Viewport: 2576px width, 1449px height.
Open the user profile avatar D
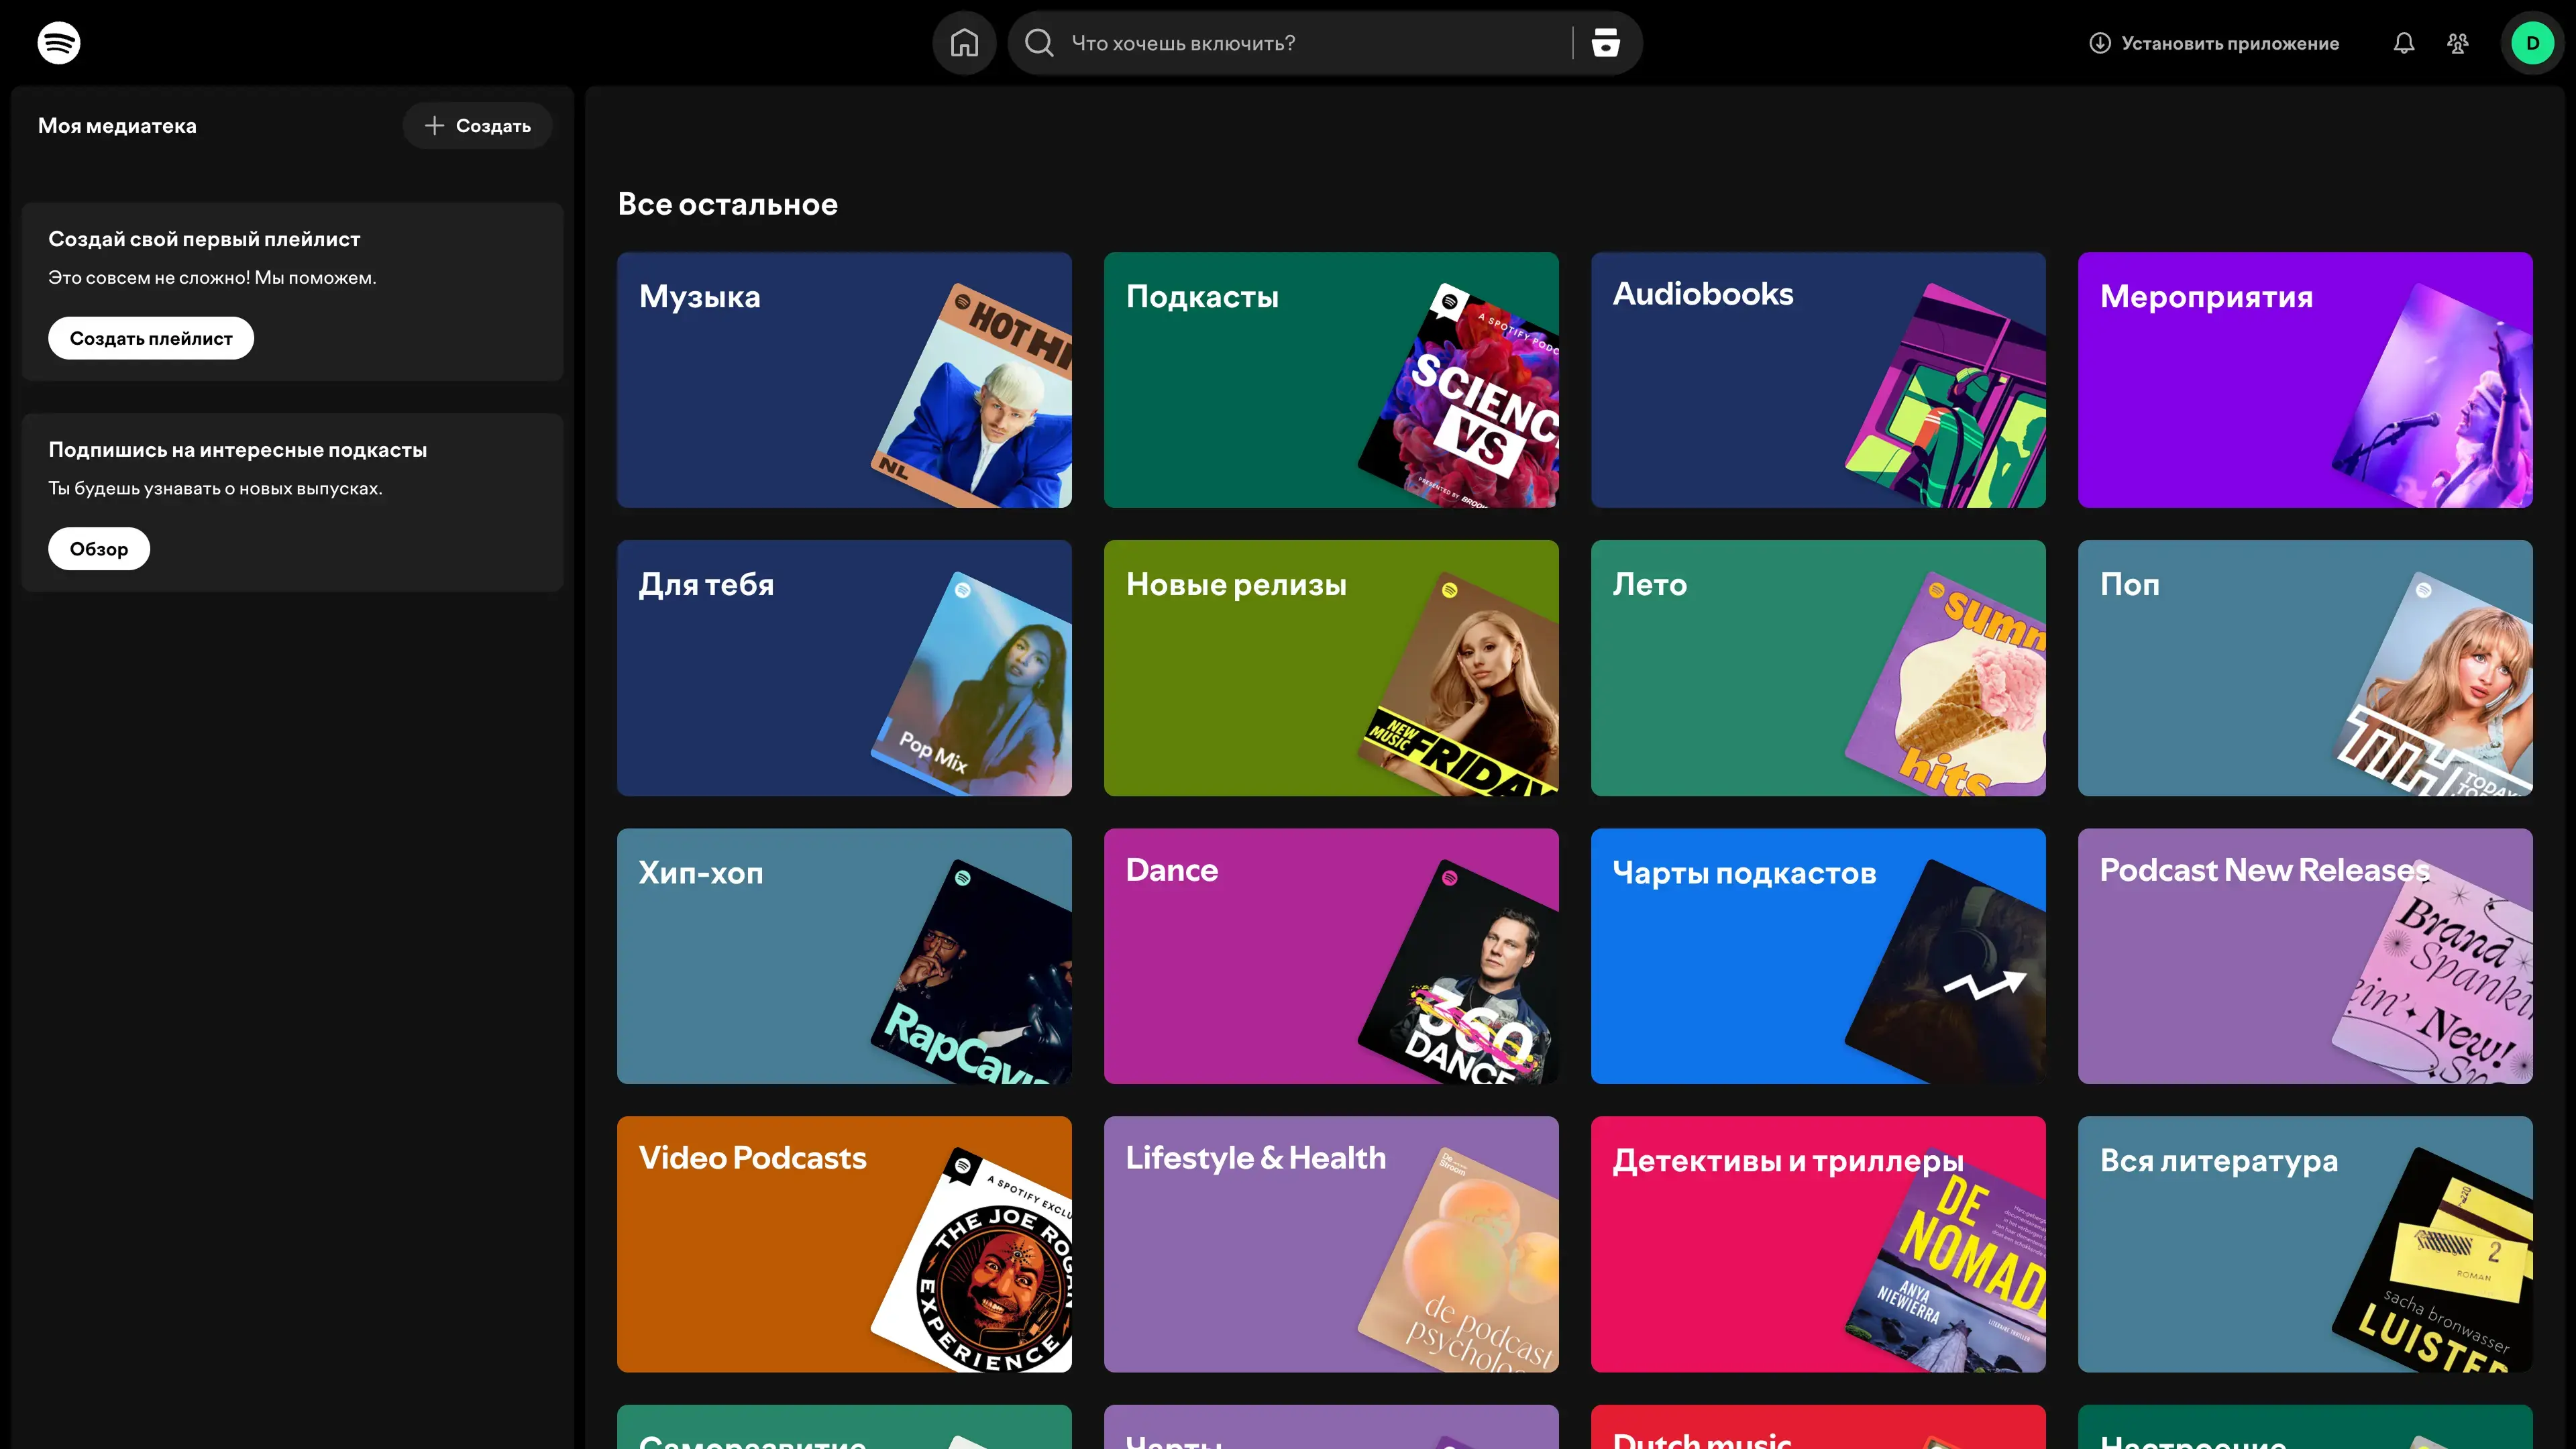(x=2532, y=43)
